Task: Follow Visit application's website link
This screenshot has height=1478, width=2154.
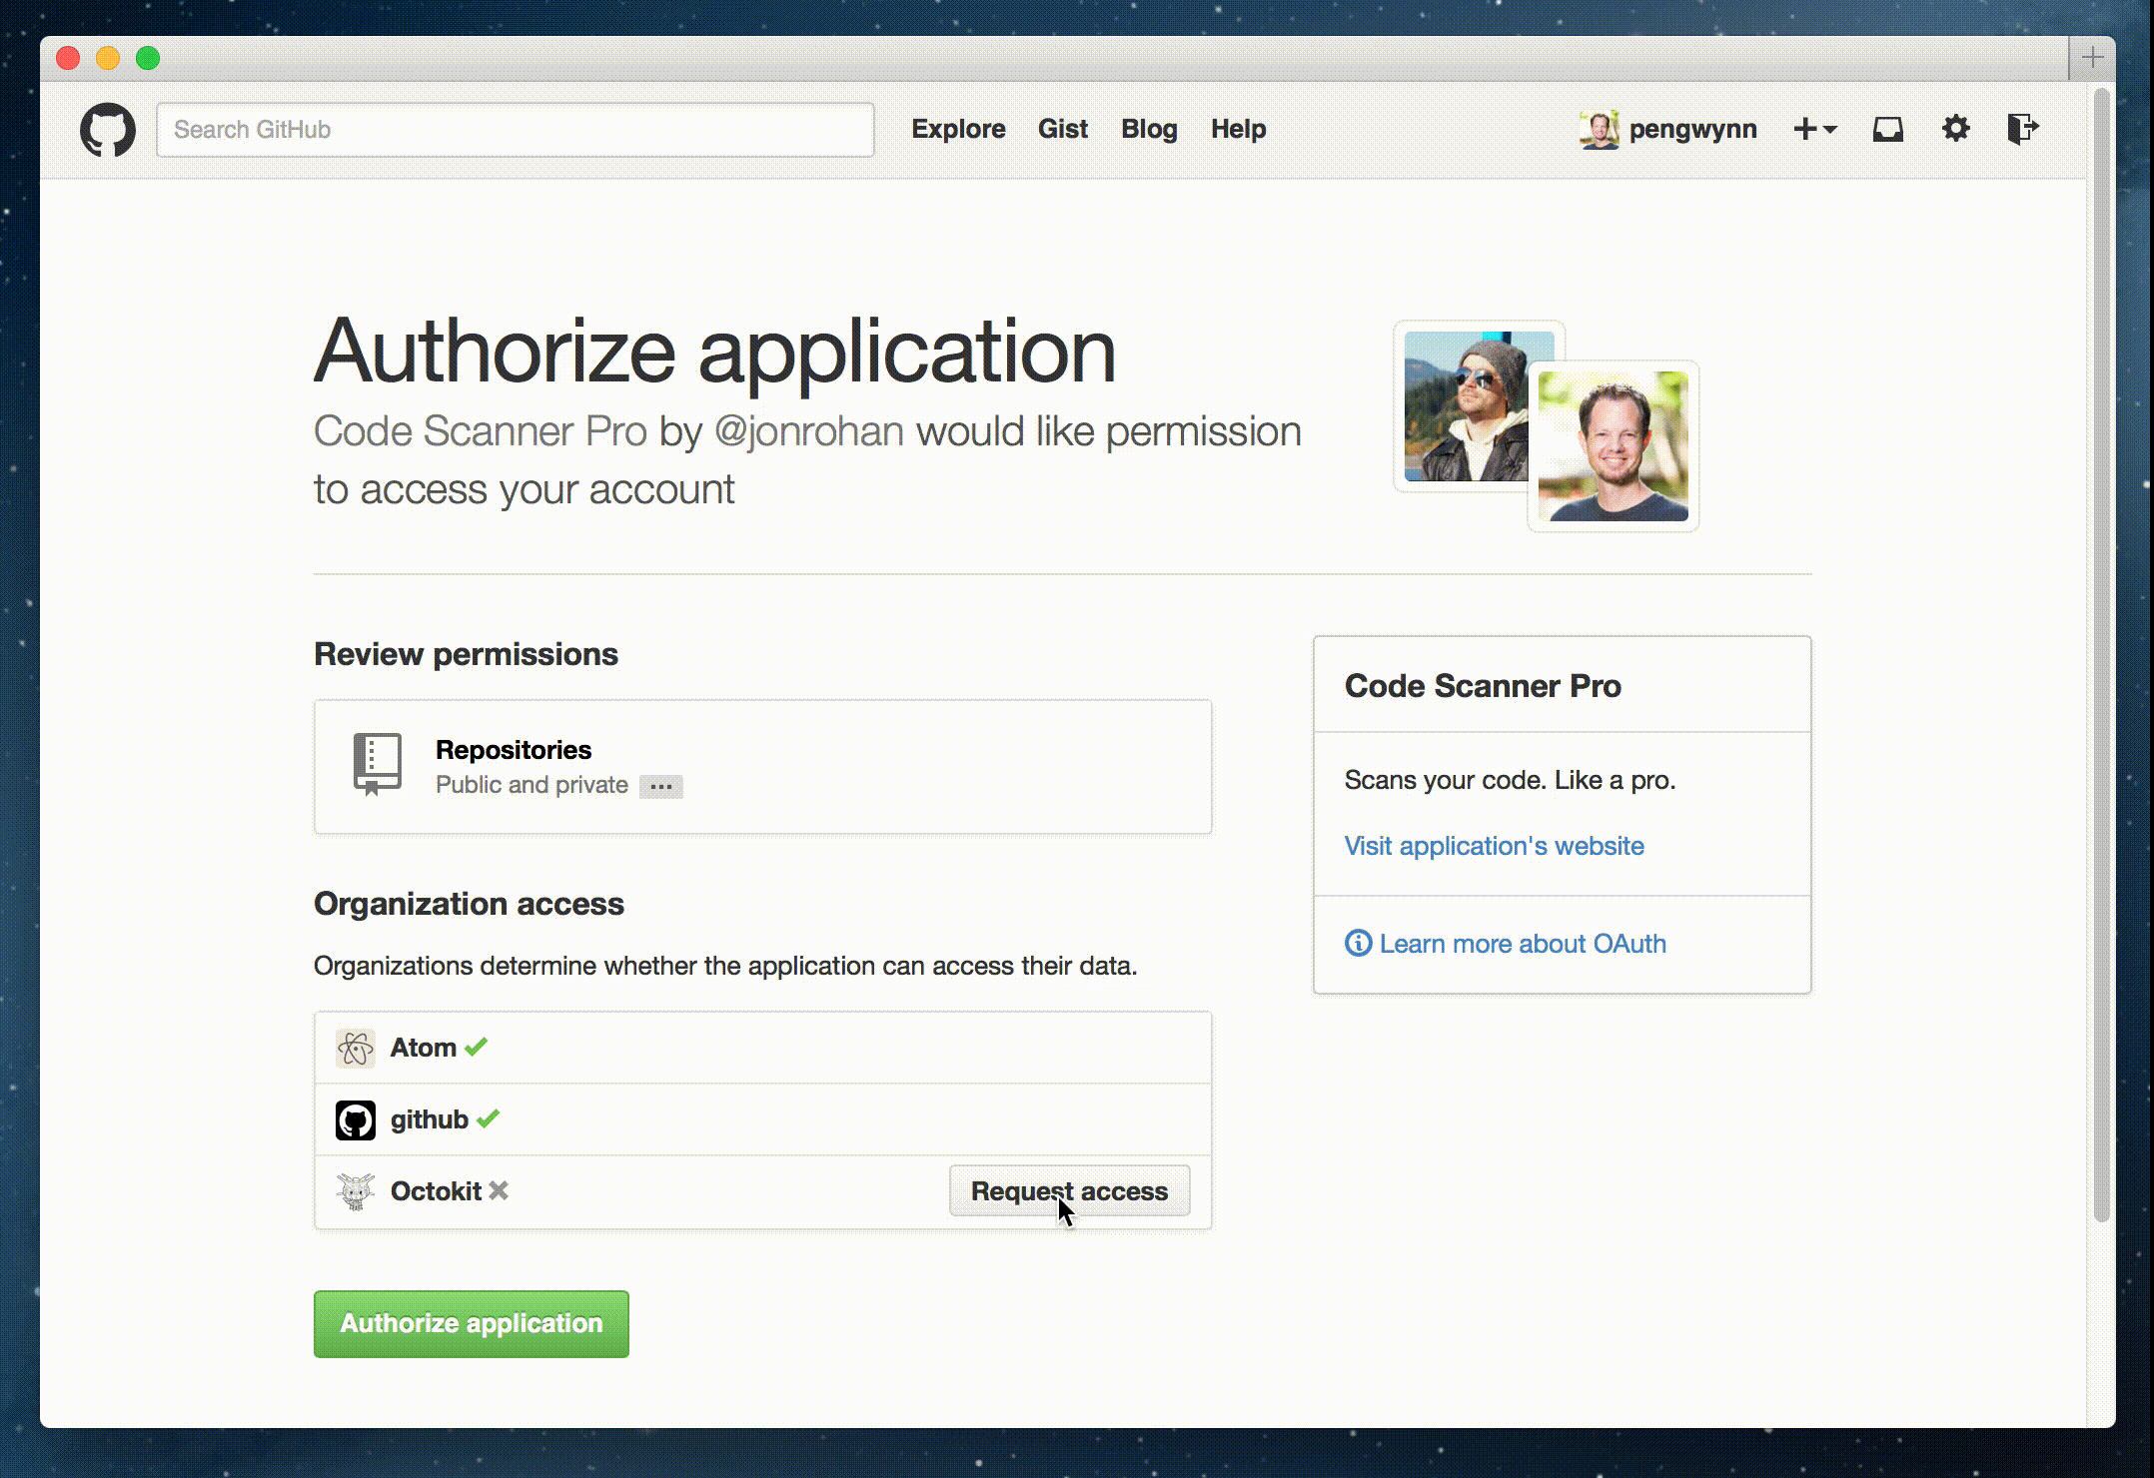Action: [x=1494, y=846]
